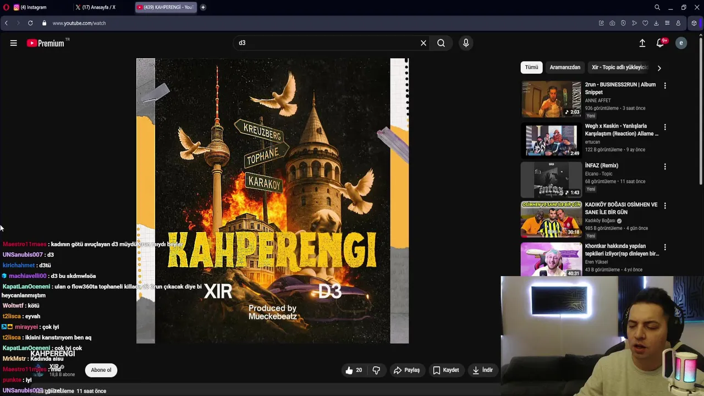Screen dimensions: 704x396
Task: Open Opera easy setup sliders icon
Action: coord(667,23)
